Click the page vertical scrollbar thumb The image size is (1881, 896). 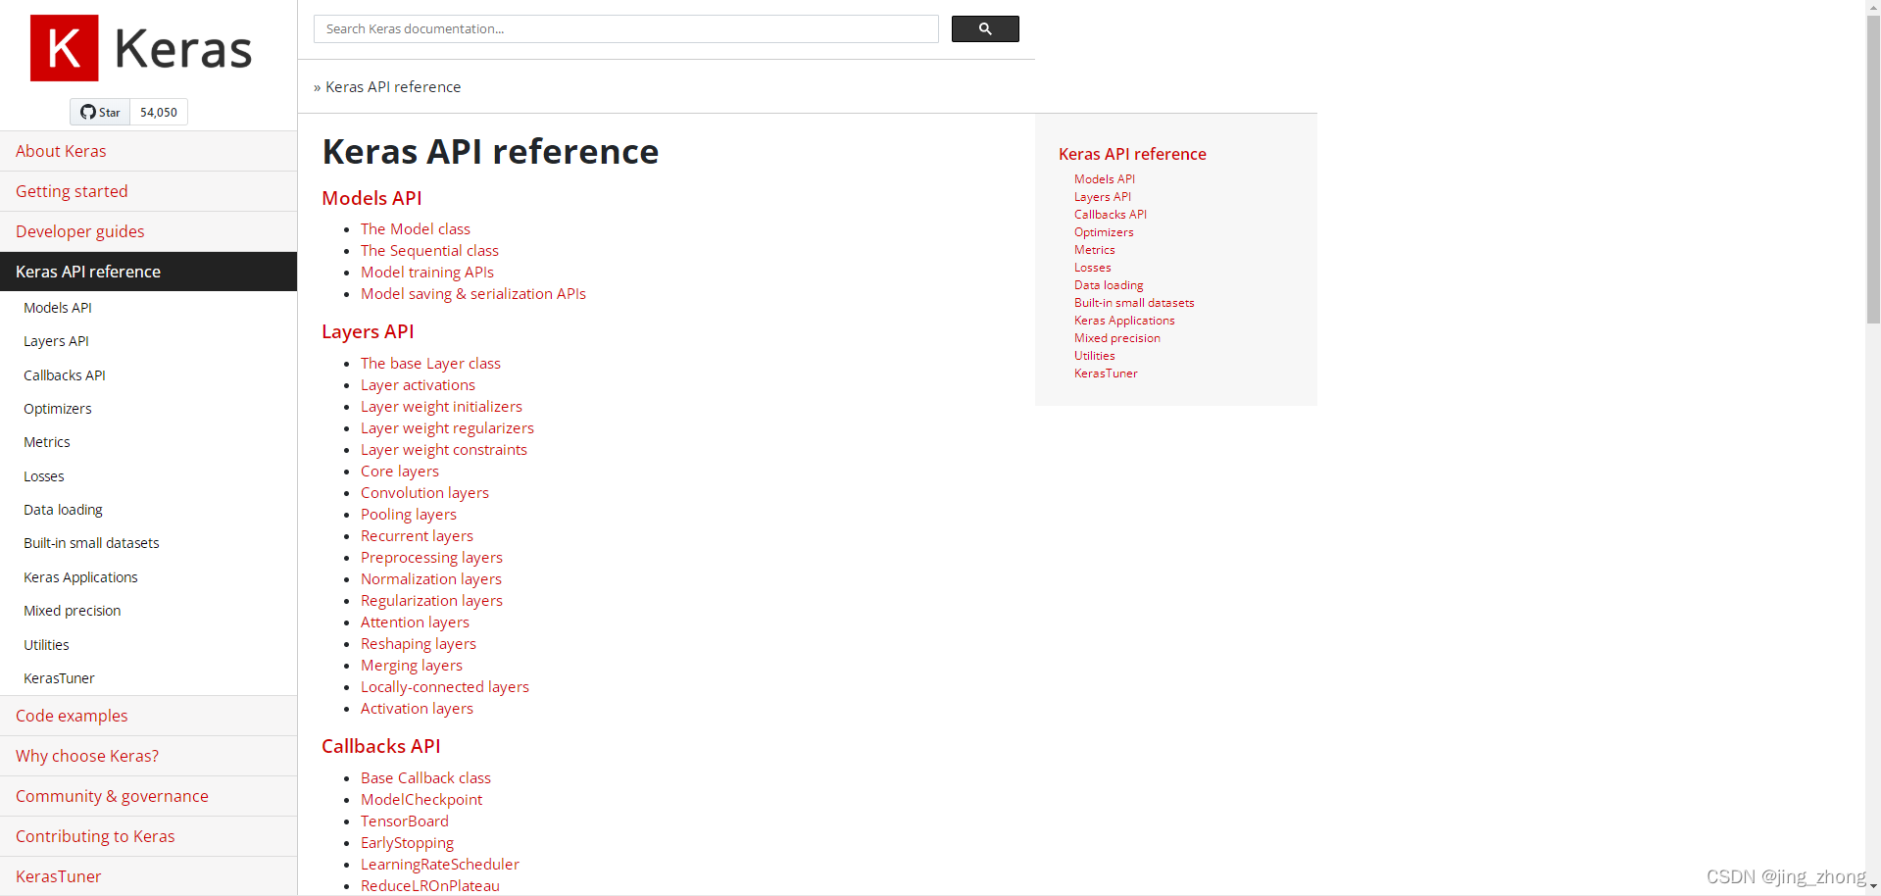(x=1873, y=169)
